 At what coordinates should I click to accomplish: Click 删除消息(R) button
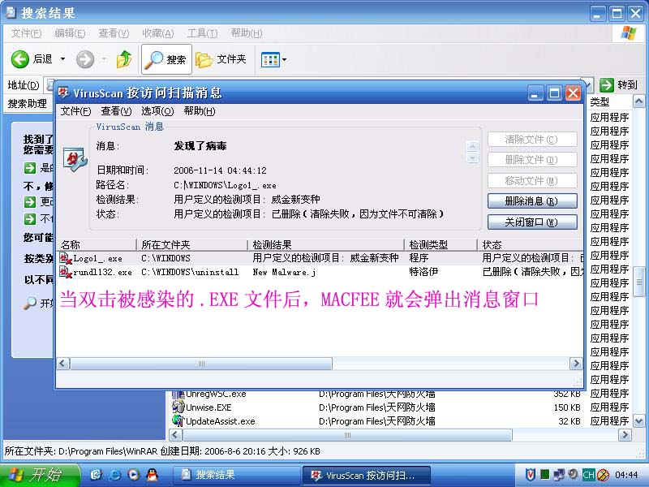pos(532,201)
